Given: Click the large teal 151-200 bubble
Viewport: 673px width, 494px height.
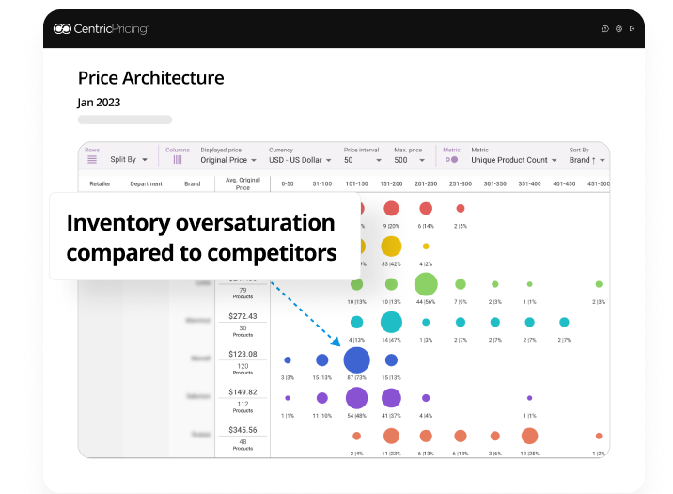Looking at the screenshot, I should tap(391, 322).
